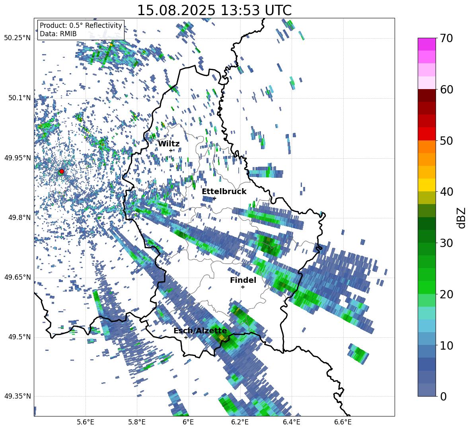
Task: Click the red radar location marker
Action: 62,171
